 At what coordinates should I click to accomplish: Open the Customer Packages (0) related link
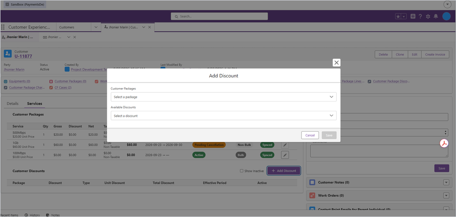pyautogui.click(x=71, y=81)
